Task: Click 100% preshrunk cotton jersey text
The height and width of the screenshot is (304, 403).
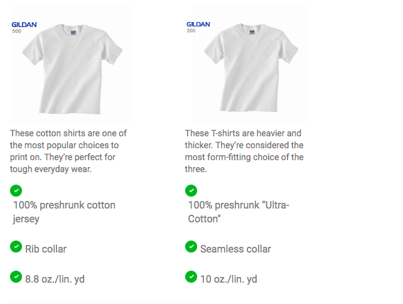Action: [x=64, y=212]
